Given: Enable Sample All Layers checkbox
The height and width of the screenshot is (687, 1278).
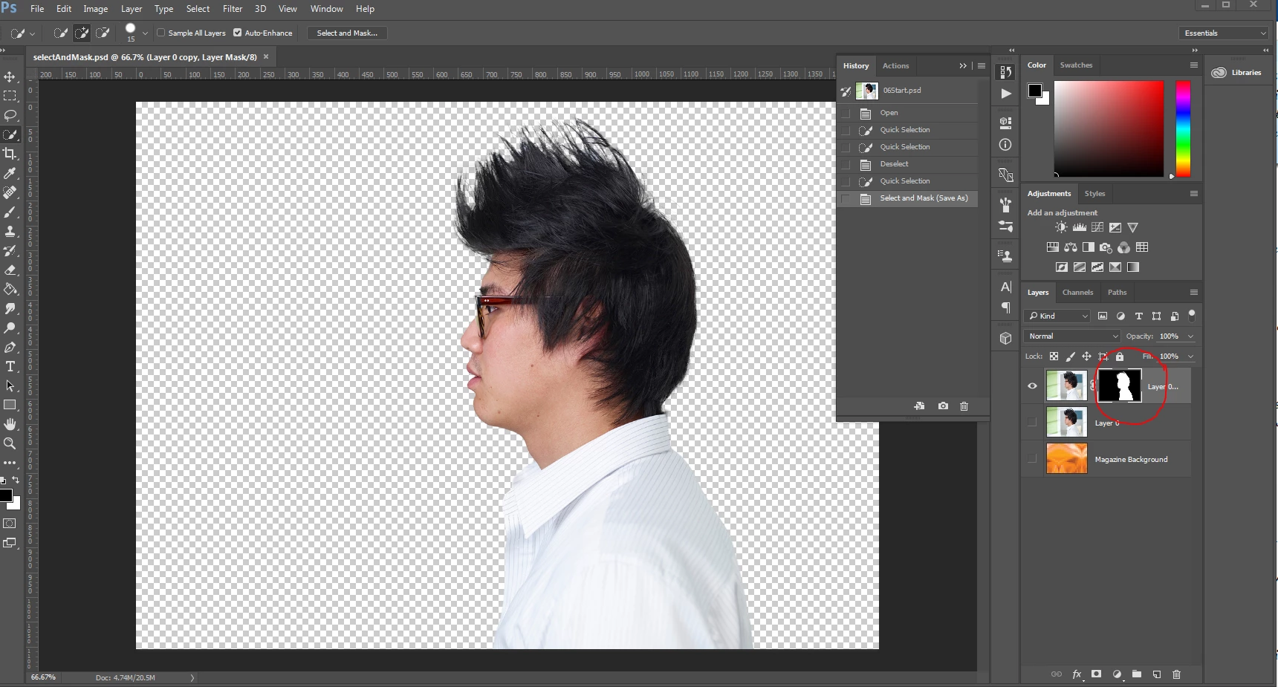Looking at the screenshot, I should 161,33.
